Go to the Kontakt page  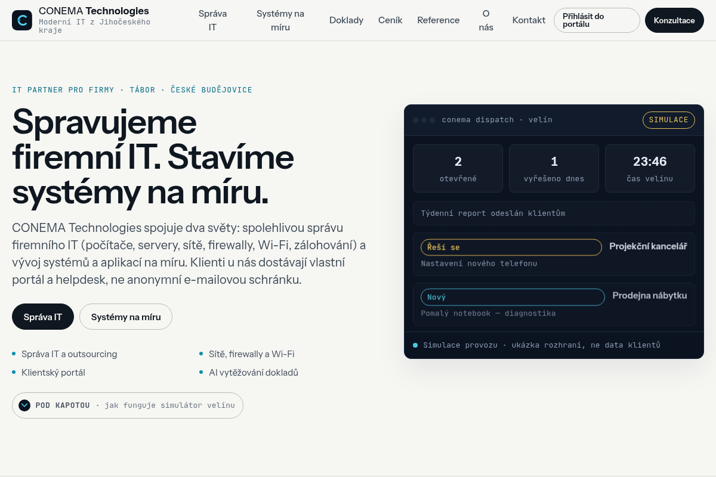[529, 20]
